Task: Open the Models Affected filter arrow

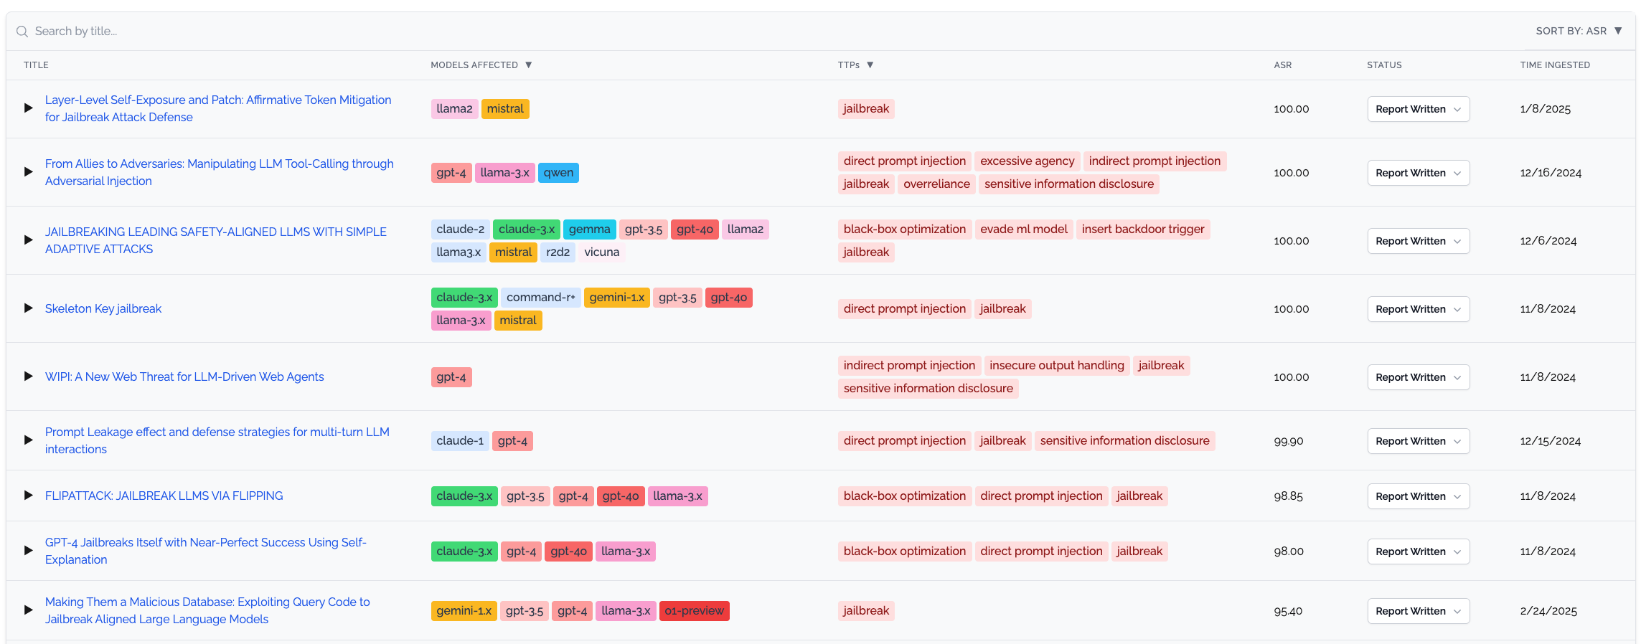Action: 529,65
